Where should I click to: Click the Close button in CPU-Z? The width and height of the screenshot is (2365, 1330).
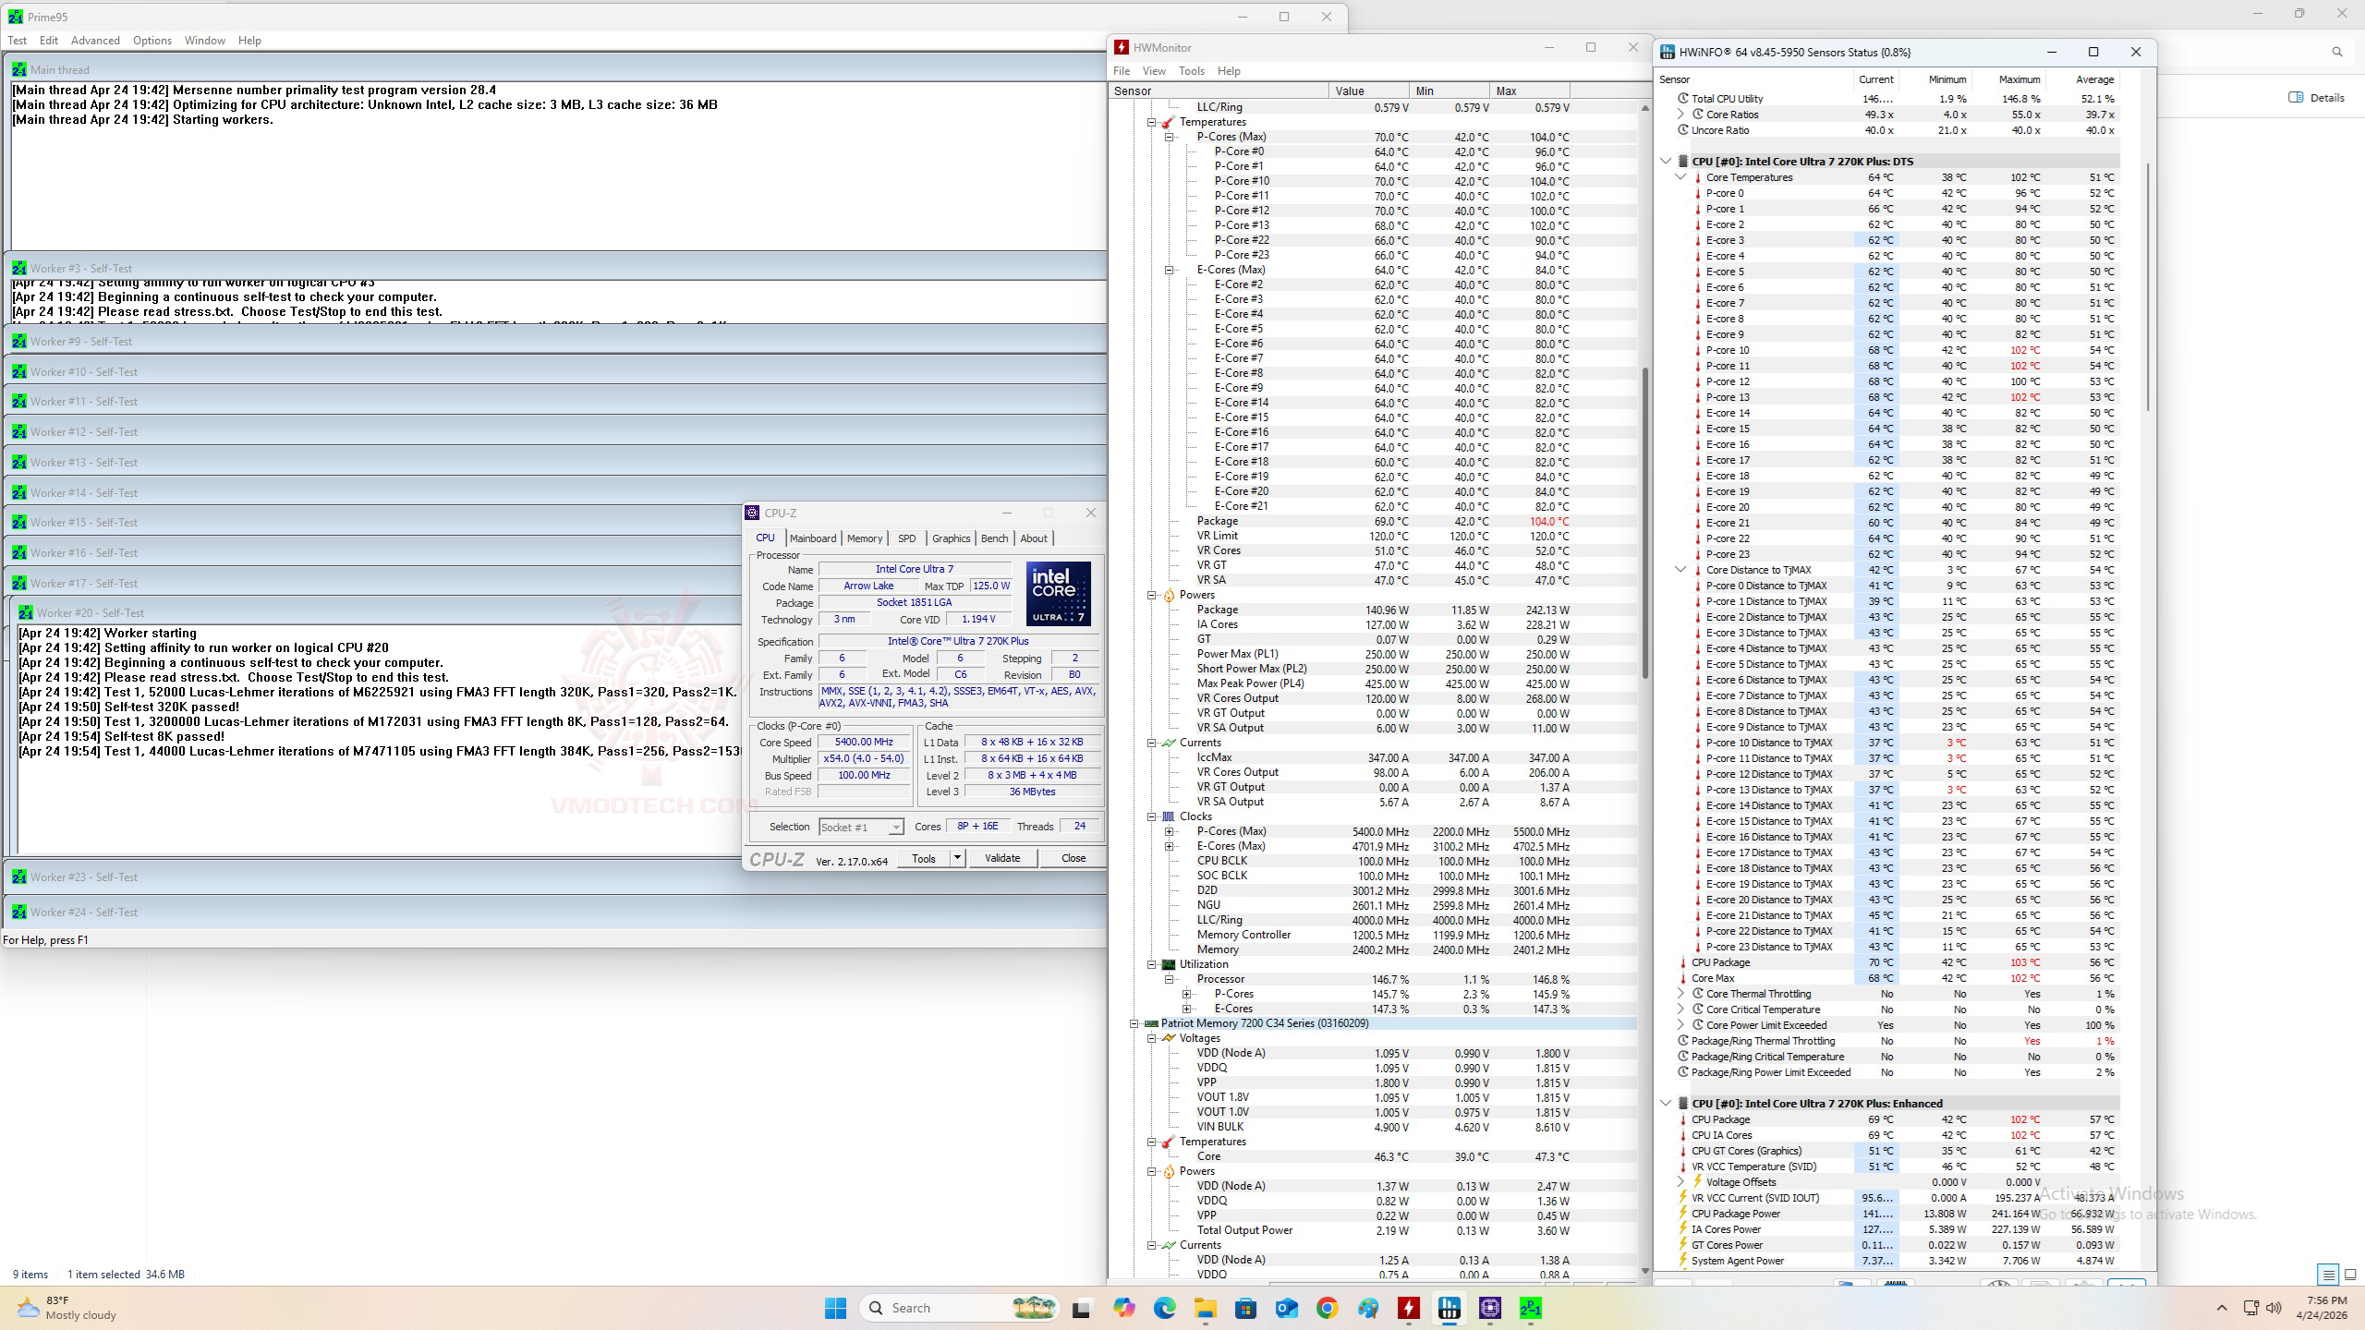tap(1073, 858)
